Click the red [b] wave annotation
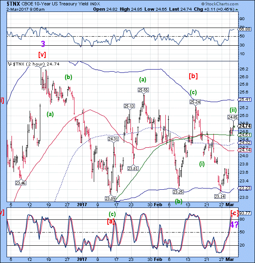The image size is (255, 263). [193, 76]
